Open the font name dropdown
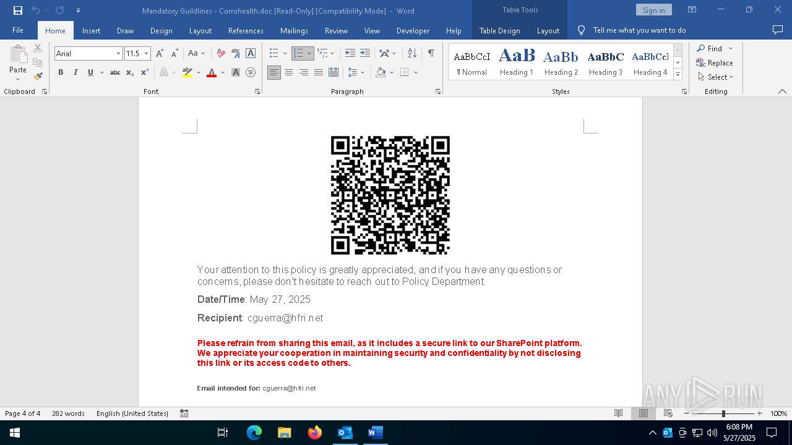This screenshot has width=792, height=445. pos(118,54)
